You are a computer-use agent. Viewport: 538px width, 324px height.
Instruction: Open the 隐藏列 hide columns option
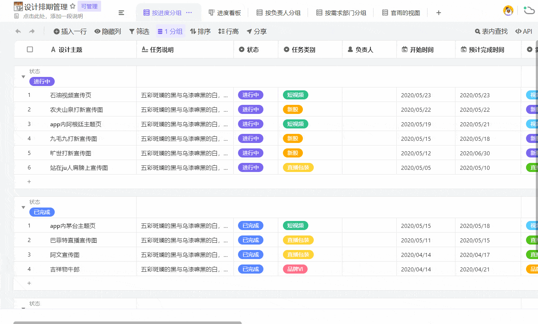point(108,32)
